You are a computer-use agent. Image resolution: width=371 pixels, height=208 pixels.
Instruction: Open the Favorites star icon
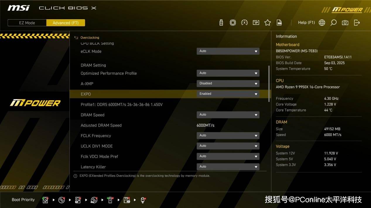268,22
